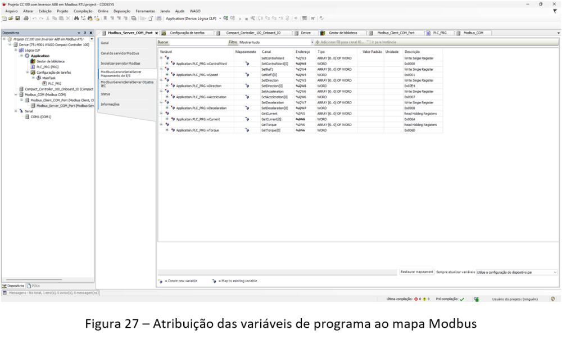Viewport: 562px width, 339px height.
Task: Click the mapping icon in the wTorque row
Action: click(x=247, y=130)
